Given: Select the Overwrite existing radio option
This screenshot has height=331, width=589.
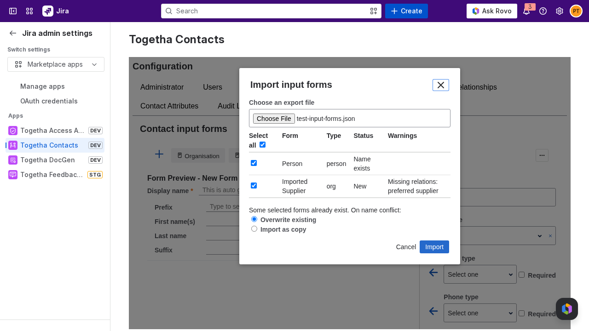Looking at the screenshot, I should coord(254,219).
